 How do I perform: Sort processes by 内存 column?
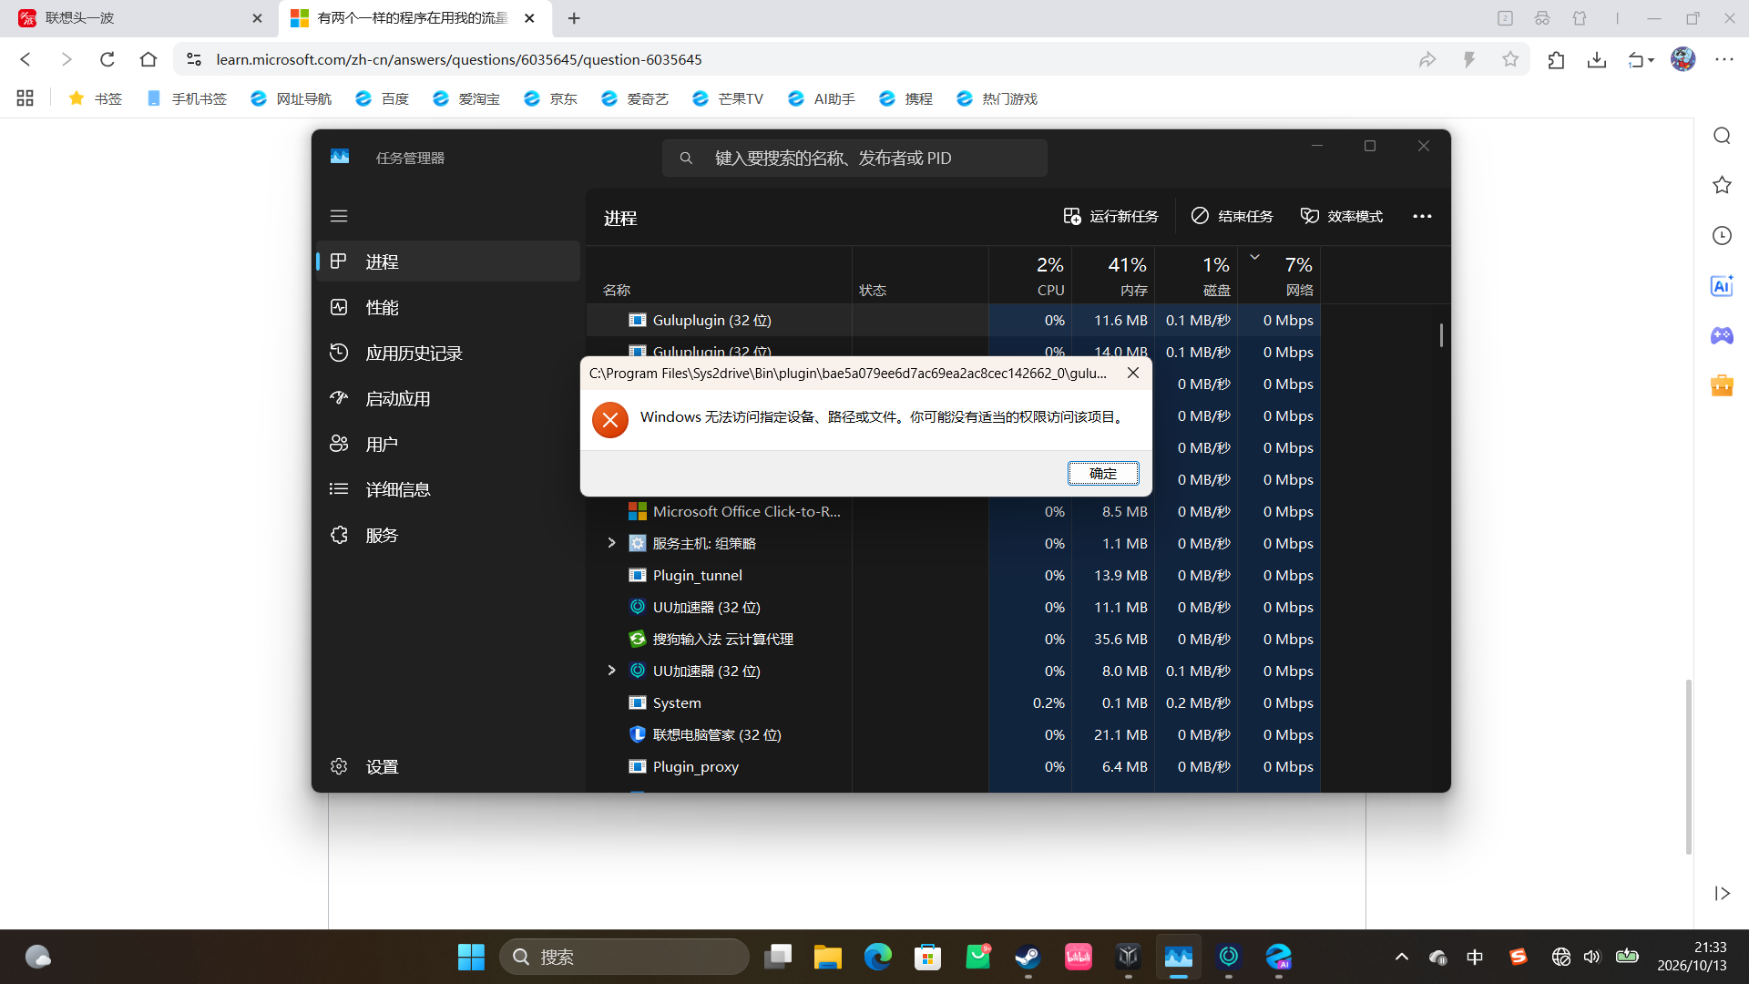point(1113,275)
